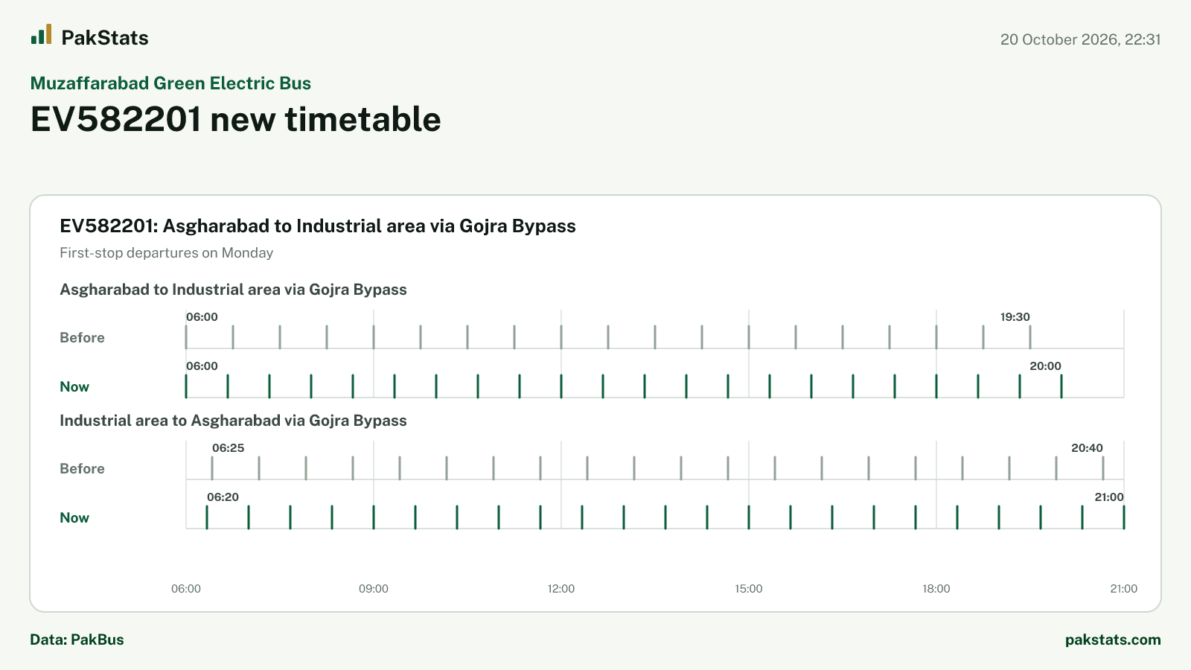Click the 06:25 first-departure label
1191x670 pixels.
(228, 448)
